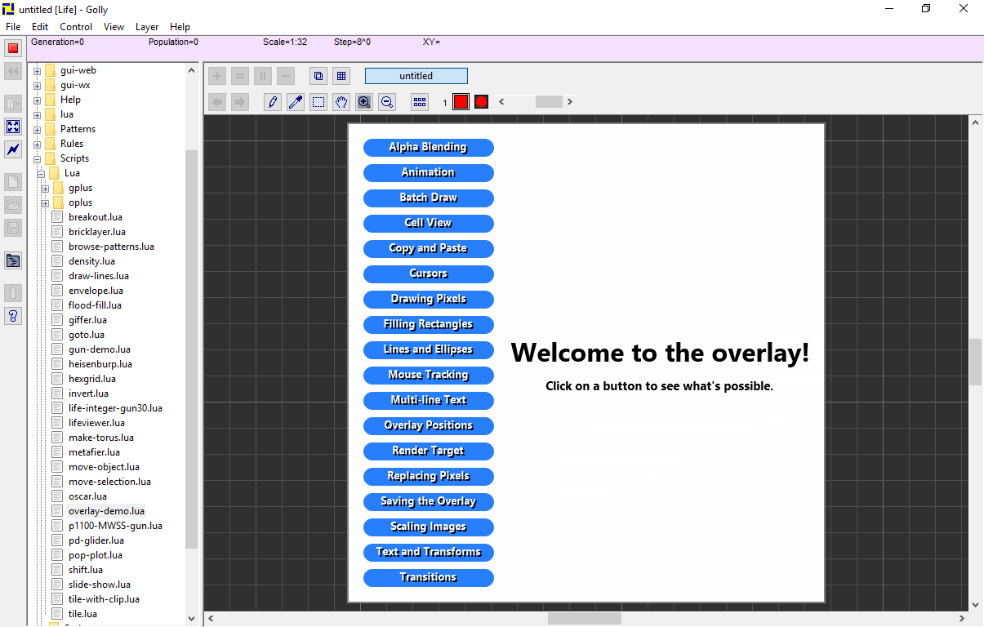The height and width of the screenshot is (627, 984).
Task: Click the Batch Draw button
Action: point(429,198)
